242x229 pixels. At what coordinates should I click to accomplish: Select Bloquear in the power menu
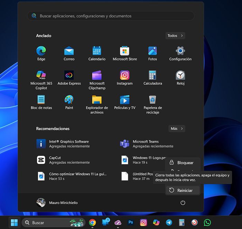click(x=183, y=163)
